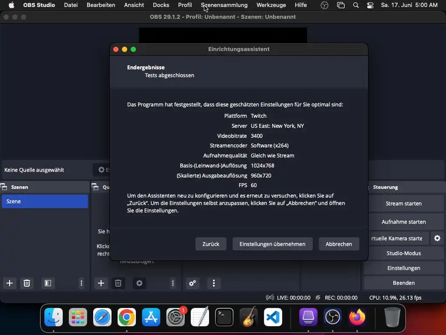Open OBS Studio application menu
Viewport: 446px width, 335px height.
coord(39,5)
